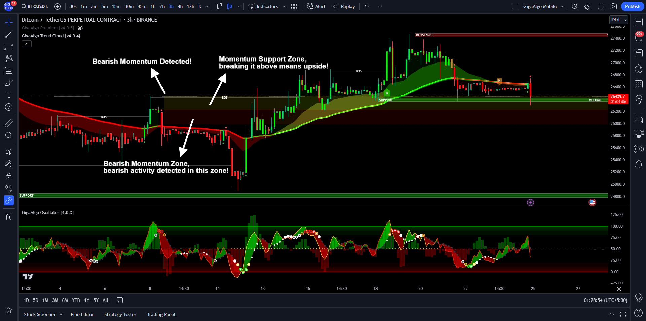Collapse the indicator legend chevron
646x321 pixels.
click(x=27, y=44)
